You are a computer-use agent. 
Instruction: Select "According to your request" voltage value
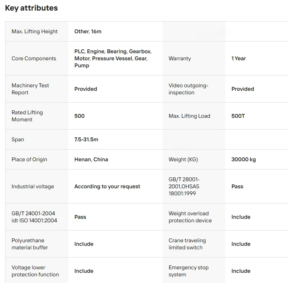tap(107, 186)
